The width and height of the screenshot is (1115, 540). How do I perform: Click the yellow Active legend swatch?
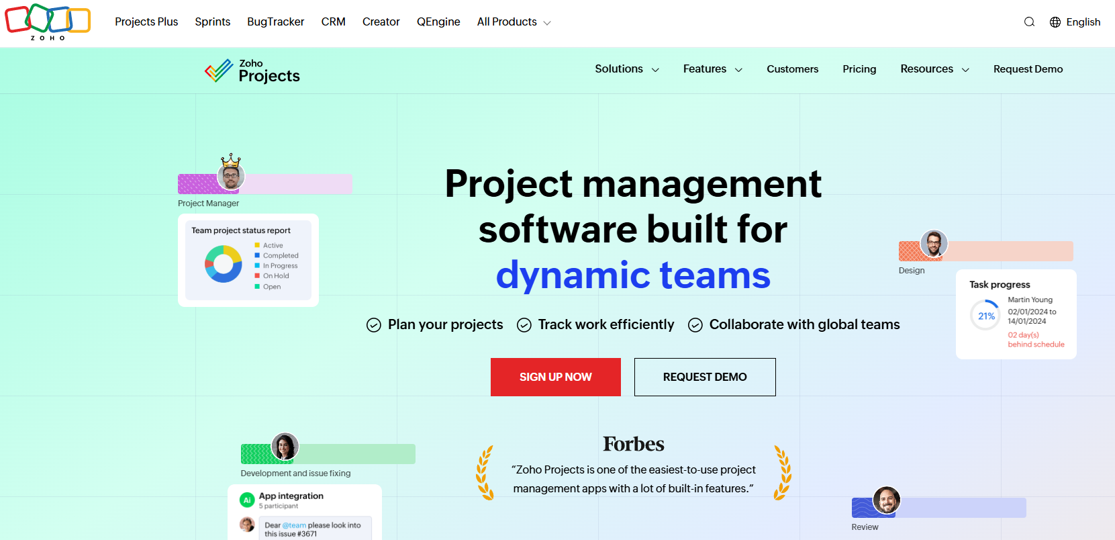257,245
